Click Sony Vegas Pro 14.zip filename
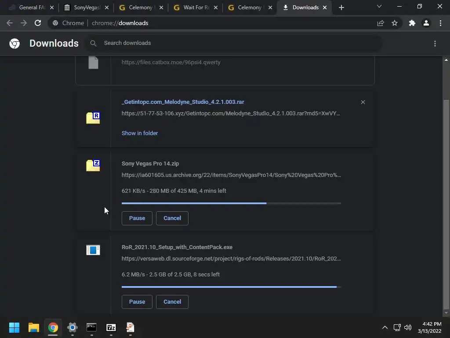 [150, 164]
